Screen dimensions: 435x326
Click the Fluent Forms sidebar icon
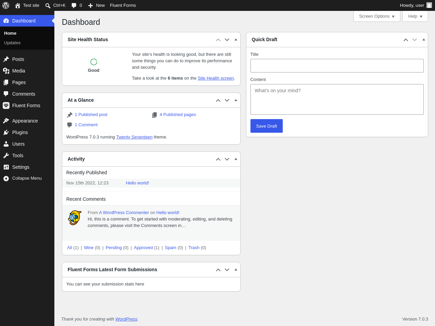click(x=6, y=105)
